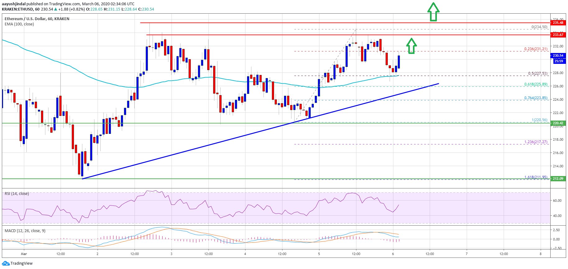The height and width of the screenshot is (269, 568).
Task: Select the EMA (100, close) indicator legend
Action: pyautogui.click(x=19, y=24)
